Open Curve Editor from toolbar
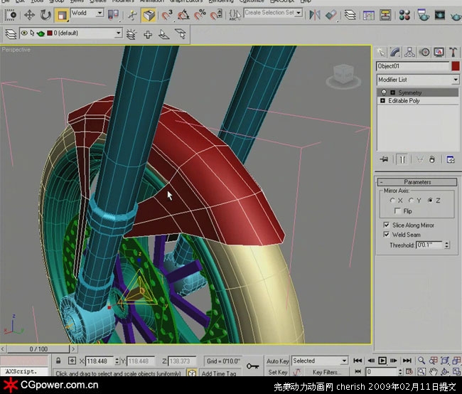This screenshot has width=462, height=394. tap(369, 15)
